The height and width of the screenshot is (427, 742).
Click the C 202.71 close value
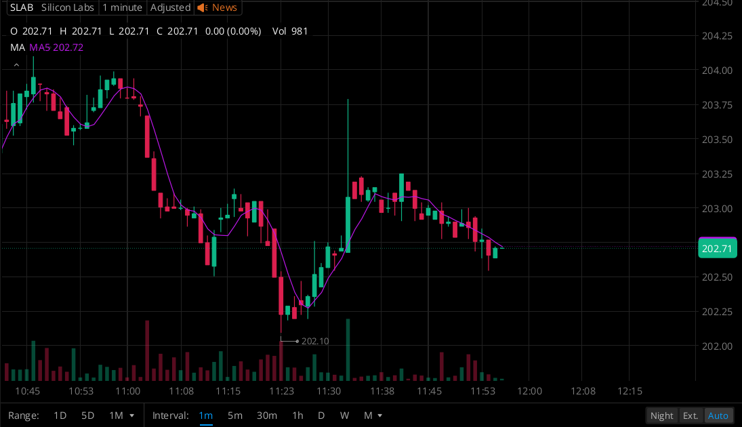point(177,31)
